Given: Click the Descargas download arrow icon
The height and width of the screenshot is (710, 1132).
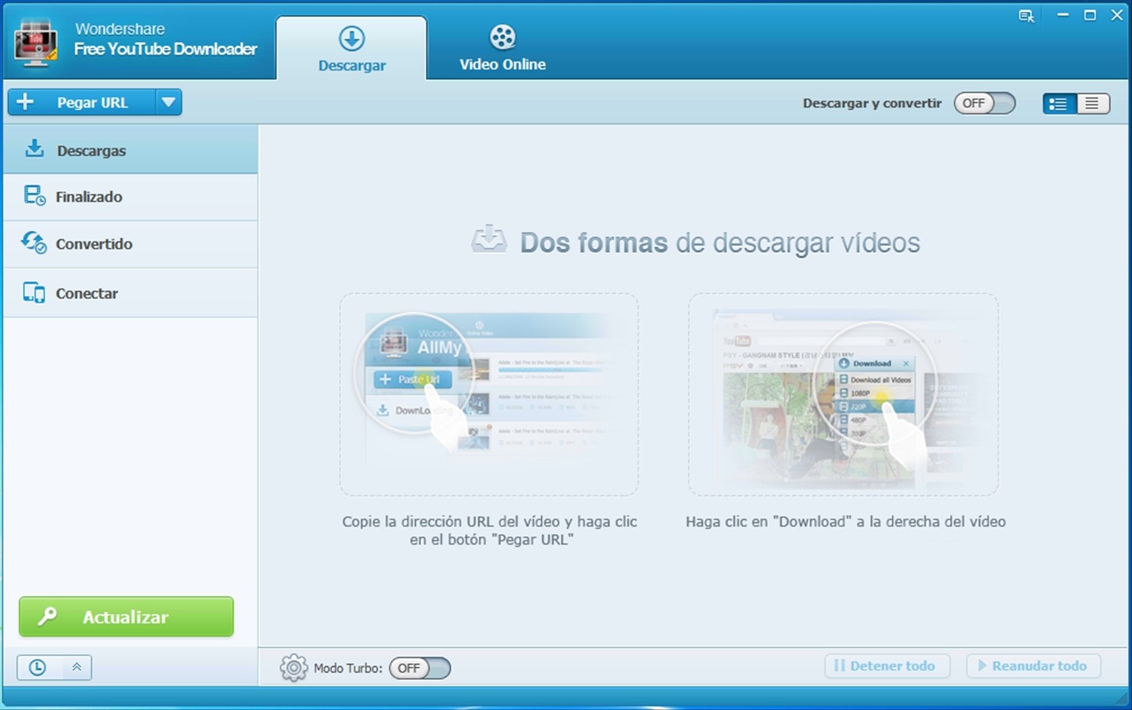Looking at the screenshot, I should point(34,149).
